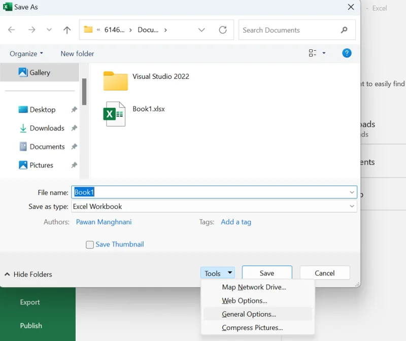Click the search magnifier icon
406x341 pixels.
(x=345, y=30)
